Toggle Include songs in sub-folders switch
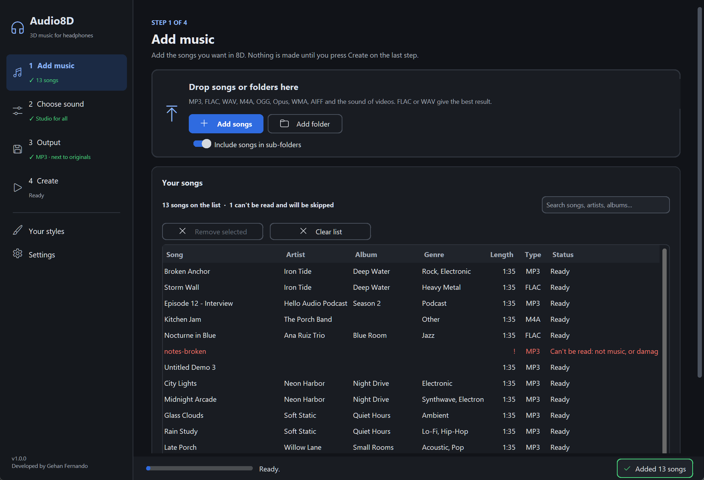Image resolution: width=704 pixels, height=480 pixels. click(202, 144)
